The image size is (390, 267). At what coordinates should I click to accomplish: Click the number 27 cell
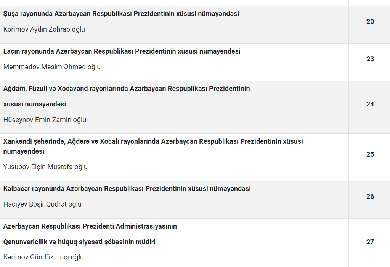pos(370,242)
